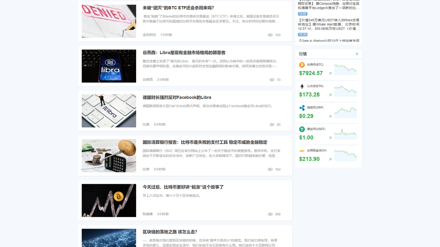Click the XRP price $0.29

306,116
